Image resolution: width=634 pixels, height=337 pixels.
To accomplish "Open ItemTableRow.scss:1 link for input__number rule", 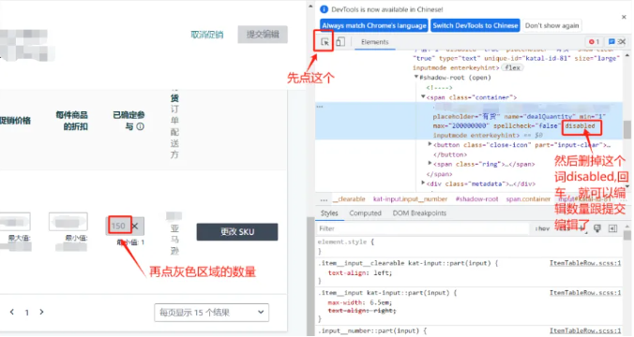I will pos(584,330).
